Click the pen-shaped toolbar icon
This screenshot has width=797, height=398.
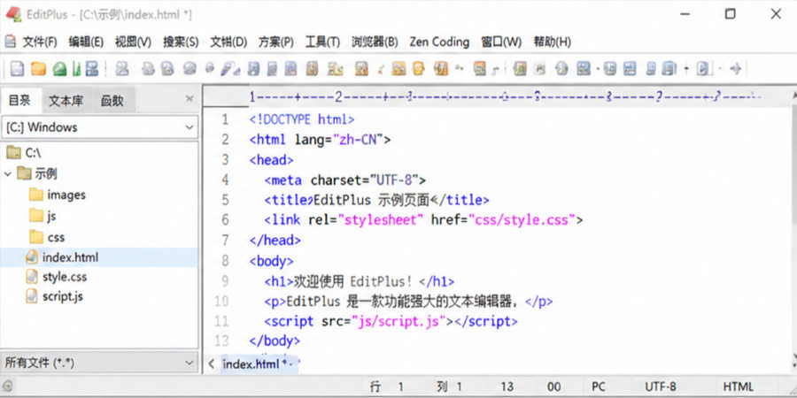point(229,68)
